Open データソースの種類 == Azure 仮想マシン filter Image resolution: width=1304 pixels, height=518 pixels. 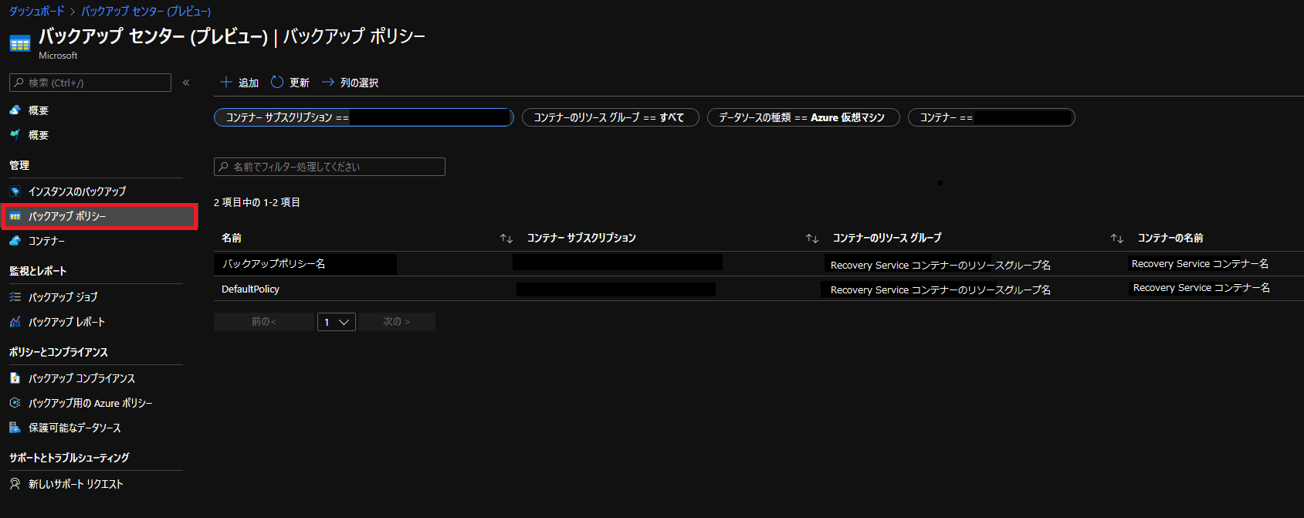pyautogui.click(x=804, y=117)
